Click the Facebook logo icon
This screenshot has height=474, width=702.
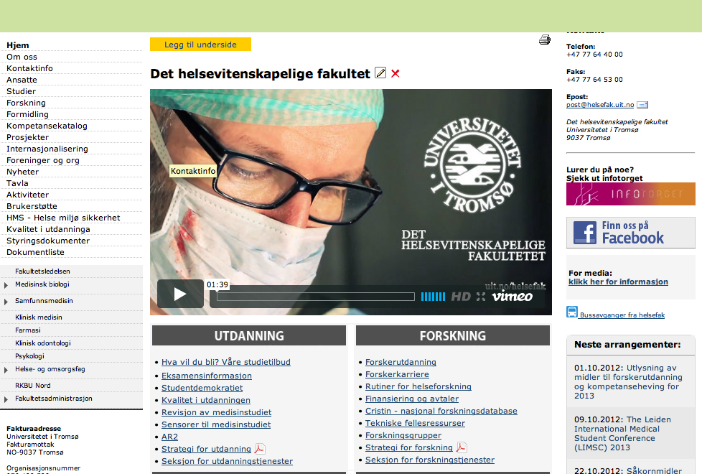click(585, 233)
